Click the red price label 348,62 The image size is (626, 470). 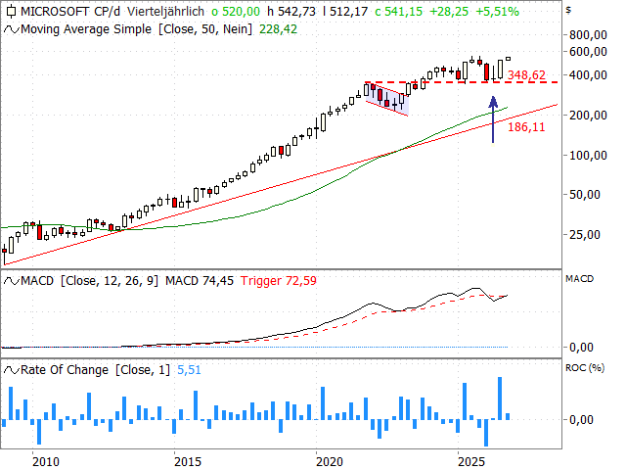(x=526, y=74)
